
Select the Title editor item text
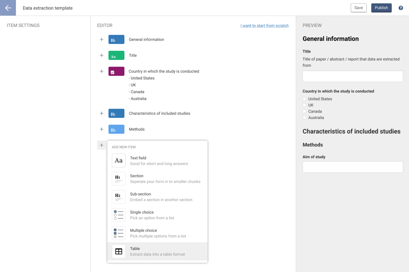pyautogui.click(x=133, y=55)
